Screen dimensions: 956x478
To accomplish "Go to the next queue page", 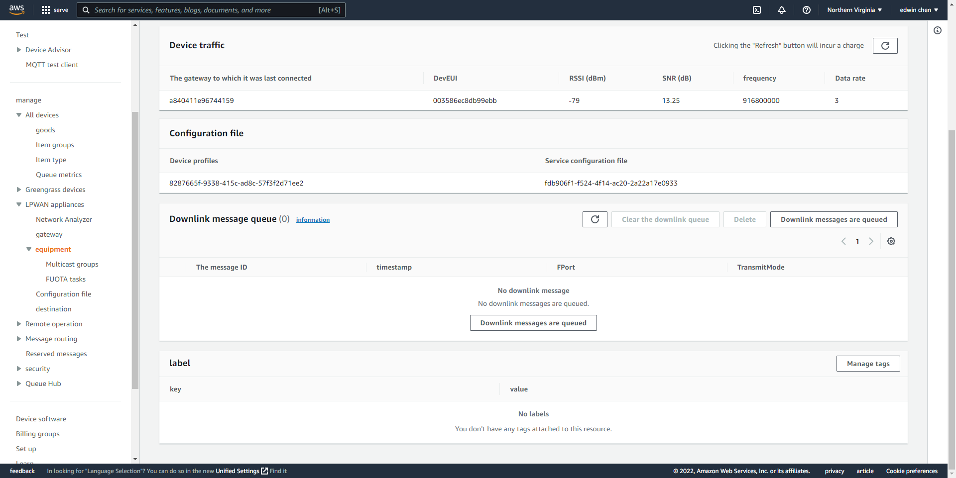I will [871, 241].
